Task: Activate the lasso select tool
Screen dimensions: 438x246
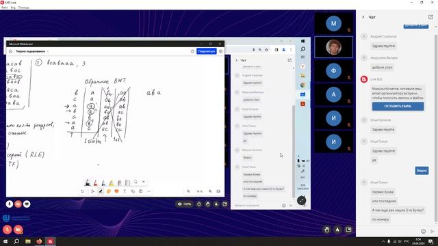Action: (x=136, y=182)
